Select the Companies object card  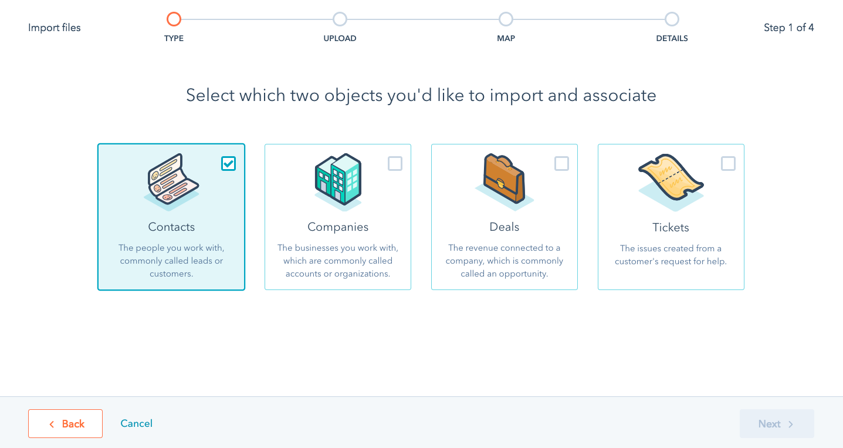338,252
